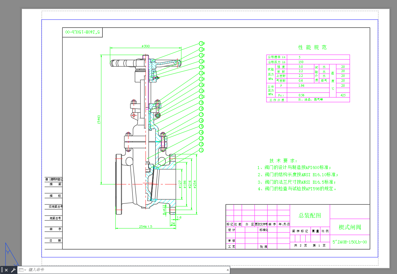
Task: Select the ø186 dimension text
Action: [x=185, y=184]
